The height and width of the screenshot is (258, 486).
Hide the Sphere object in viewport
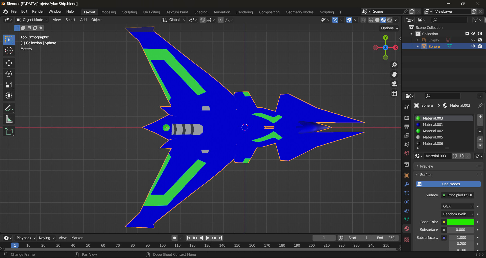[x=473, y=46]
